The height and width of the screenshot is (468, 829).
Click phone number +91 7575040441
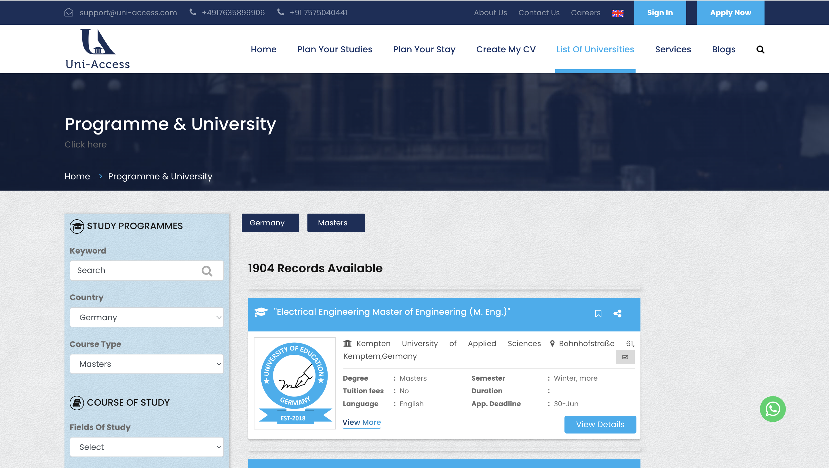point(318,13)
